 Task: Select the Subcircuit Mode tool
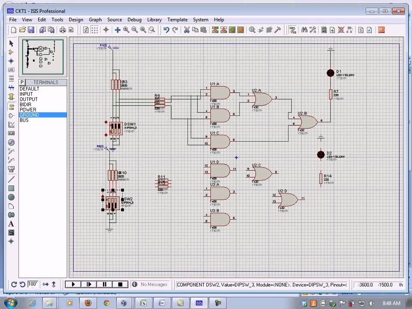tap(11, 97)
